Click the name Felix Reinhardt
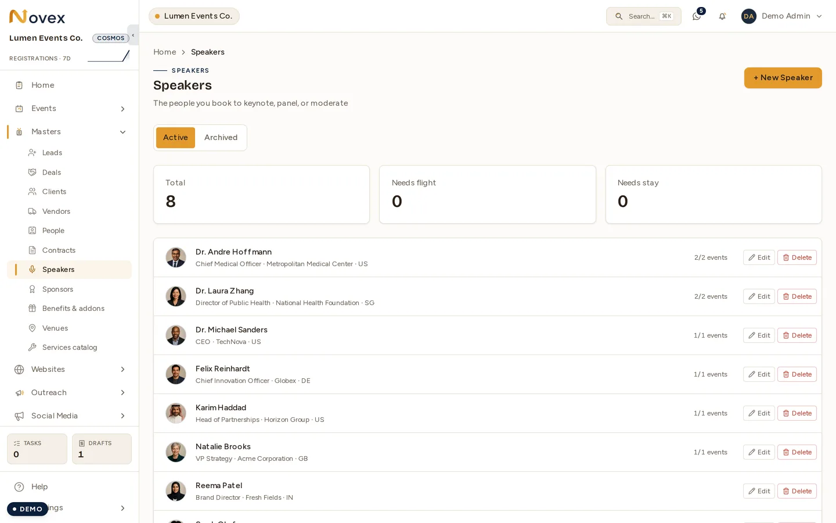The width and height of the screenshot is (836, 523). [222, 369]
